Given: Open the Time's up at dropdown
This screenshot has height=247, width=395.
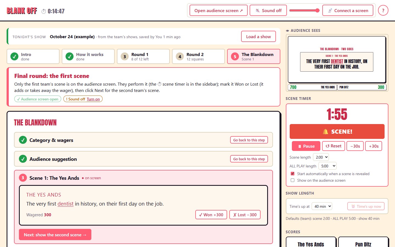Looking at the screenshot, I should (x=322, y=206).
